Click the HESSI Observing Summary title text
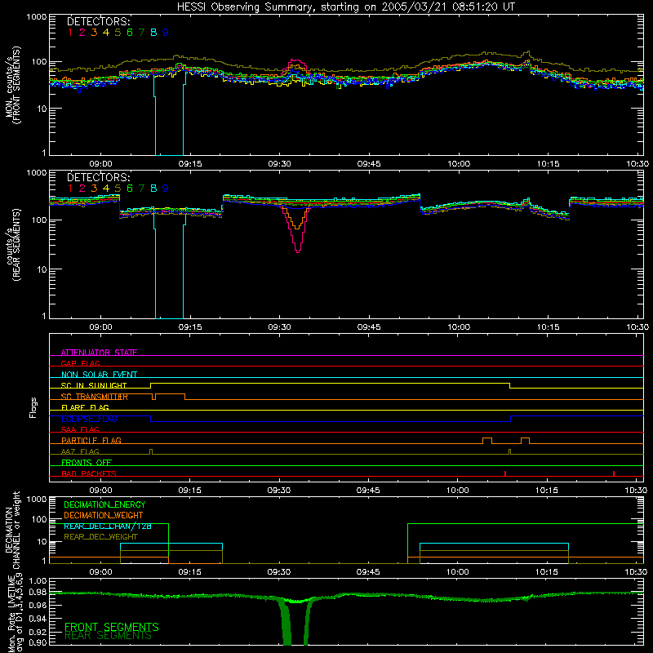The image size is (653, 653). tap(345, 7)
